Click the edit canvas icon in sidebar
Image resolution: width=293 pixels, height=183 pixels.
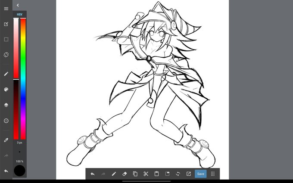click(6, 24)
